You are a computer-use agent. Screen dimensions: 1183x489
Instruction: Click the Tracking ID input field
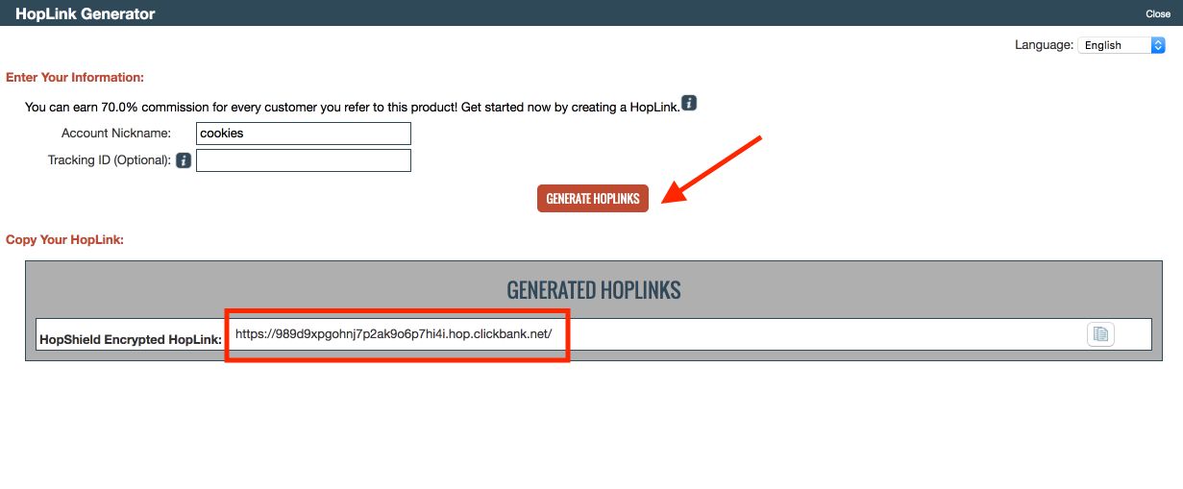(304, 160)
